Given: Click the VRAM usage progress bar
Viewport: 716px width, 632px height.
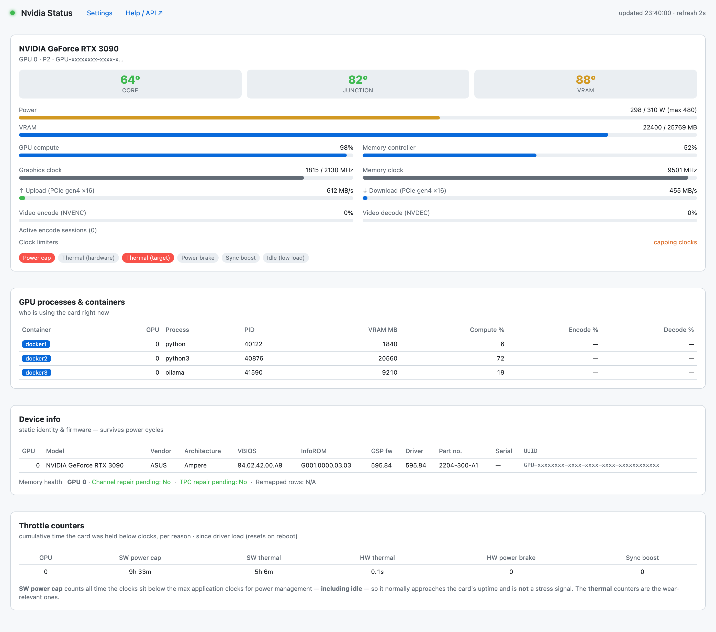Looking at the screenshot, I should click(358, 135).
